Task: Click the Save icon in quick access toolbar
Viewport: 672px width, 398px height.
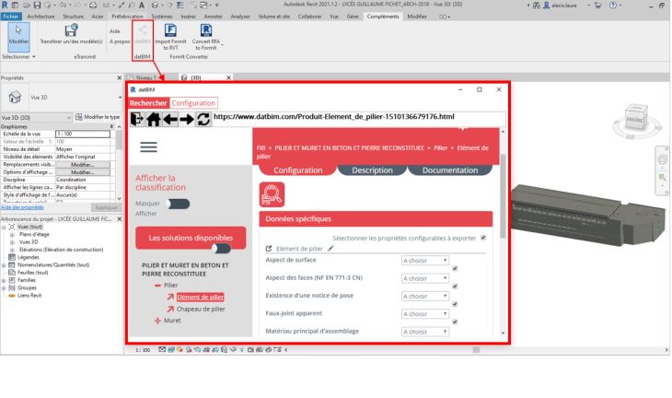Action: point(37,6)
